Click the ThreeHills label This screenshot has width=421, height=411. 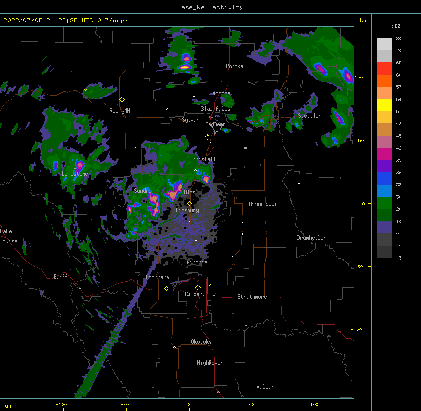262,204
